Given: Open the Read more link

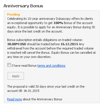Looking at the screenshot, I should (15, 99).
